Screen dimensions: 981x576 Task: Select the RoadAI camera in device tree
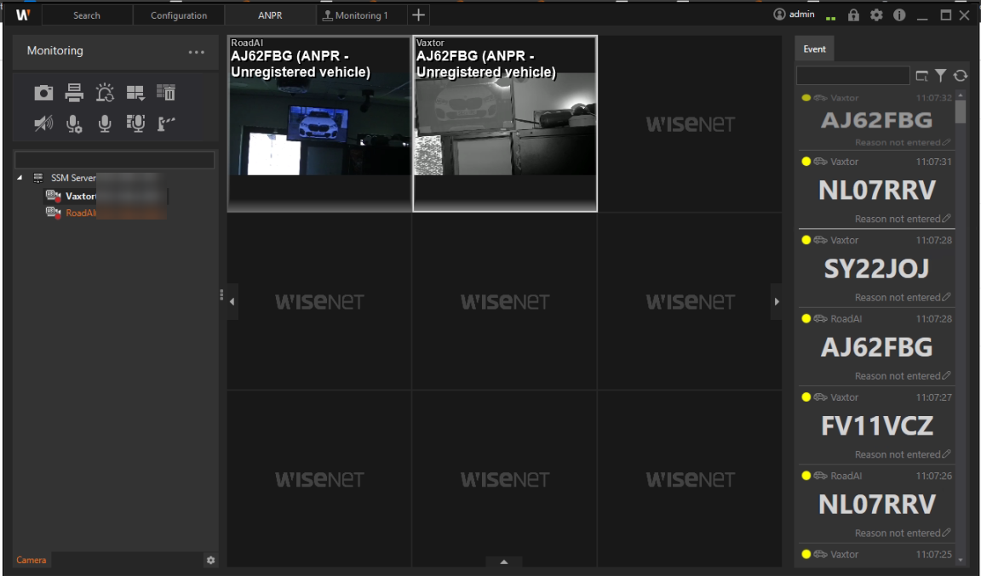click(x=81, y=214)
